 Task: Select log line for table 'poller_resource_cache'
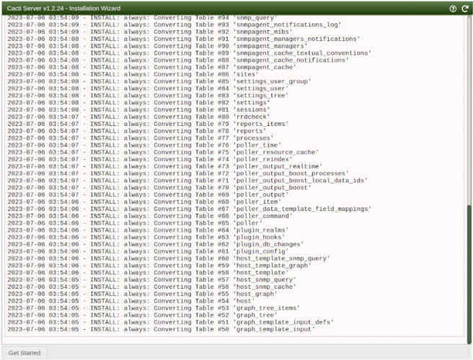tap(163, 152)
